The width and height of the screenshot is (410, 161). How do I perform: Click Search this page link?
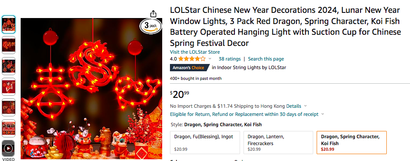(266, 59)
